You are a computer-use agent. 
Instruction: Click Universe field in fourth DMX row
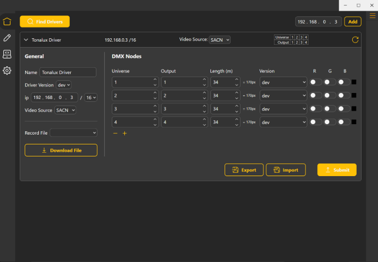pos(135,122)
